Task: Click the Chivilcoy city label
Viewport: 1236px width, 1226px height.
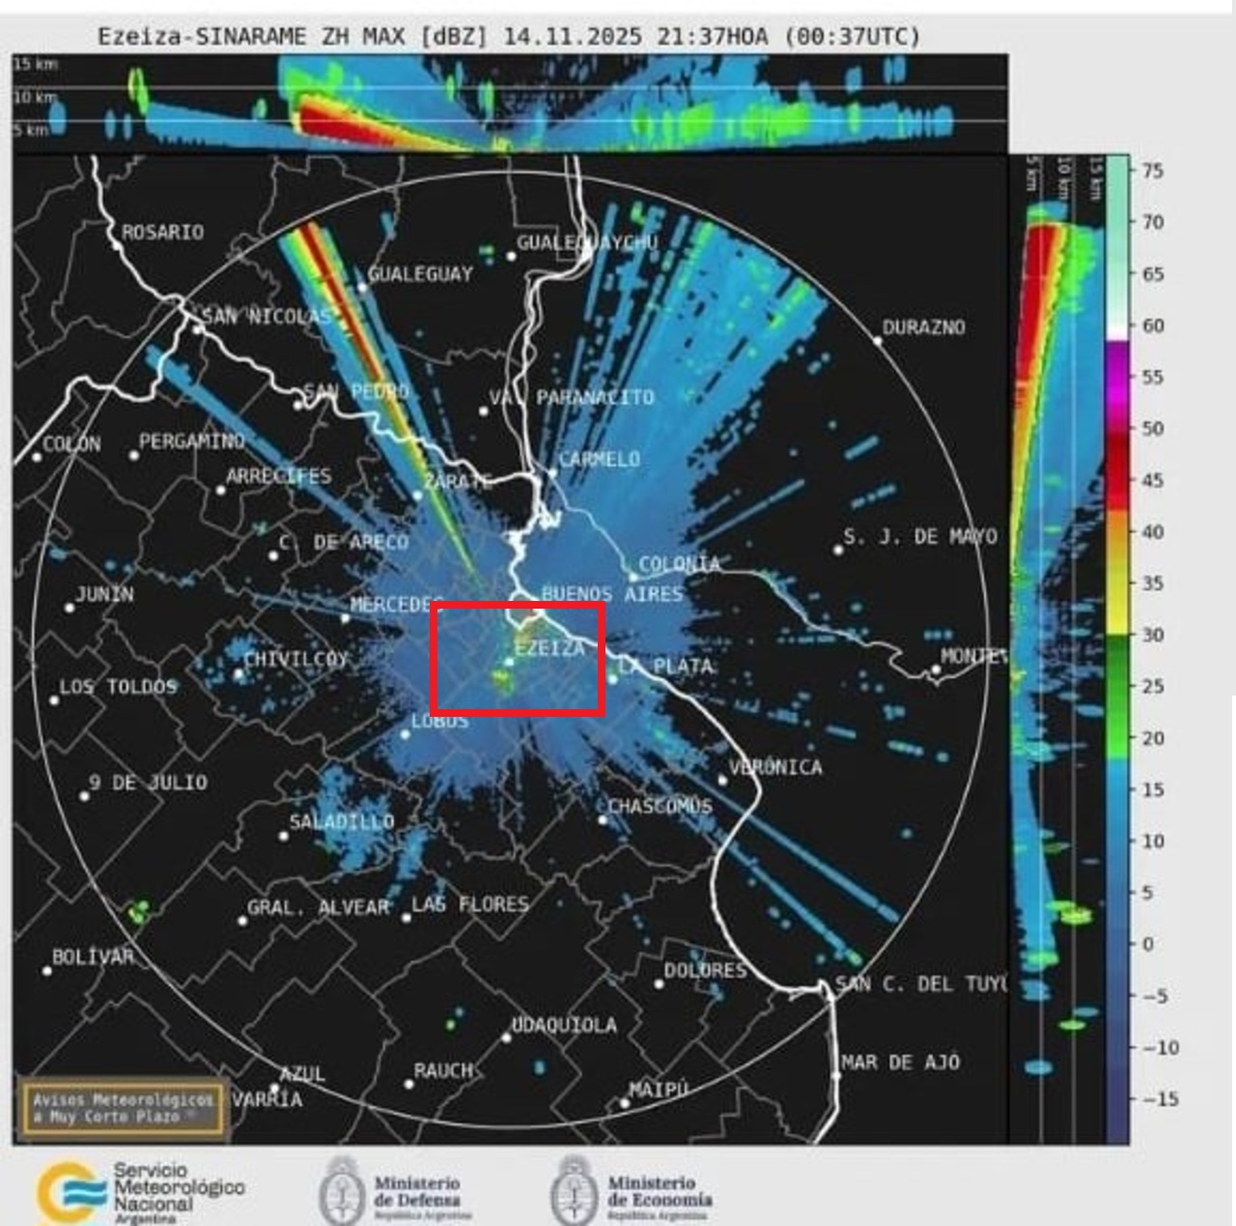Action: point(295,659)
